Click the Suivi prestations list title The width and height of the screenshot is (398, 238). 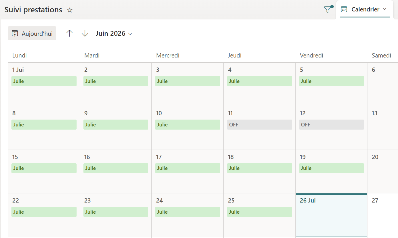point(33,10)
